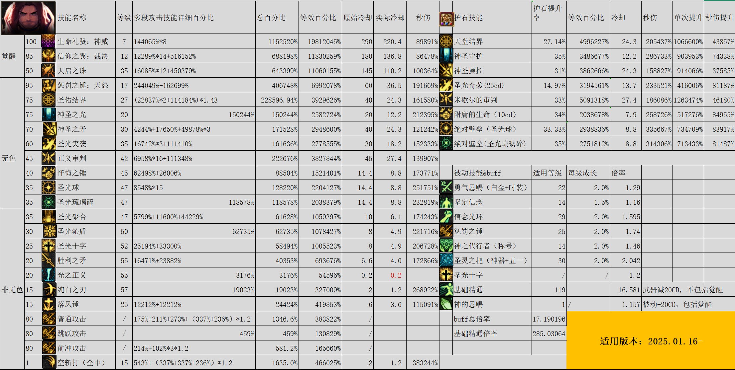Click the 神圣之矛 skill icon
735x370 pixels.
[49, 129]
